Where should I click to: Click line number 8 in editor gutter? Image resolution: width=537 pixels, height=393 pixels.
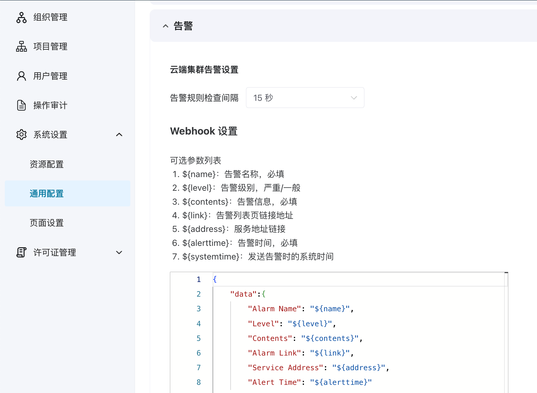[x=199, y=382]
